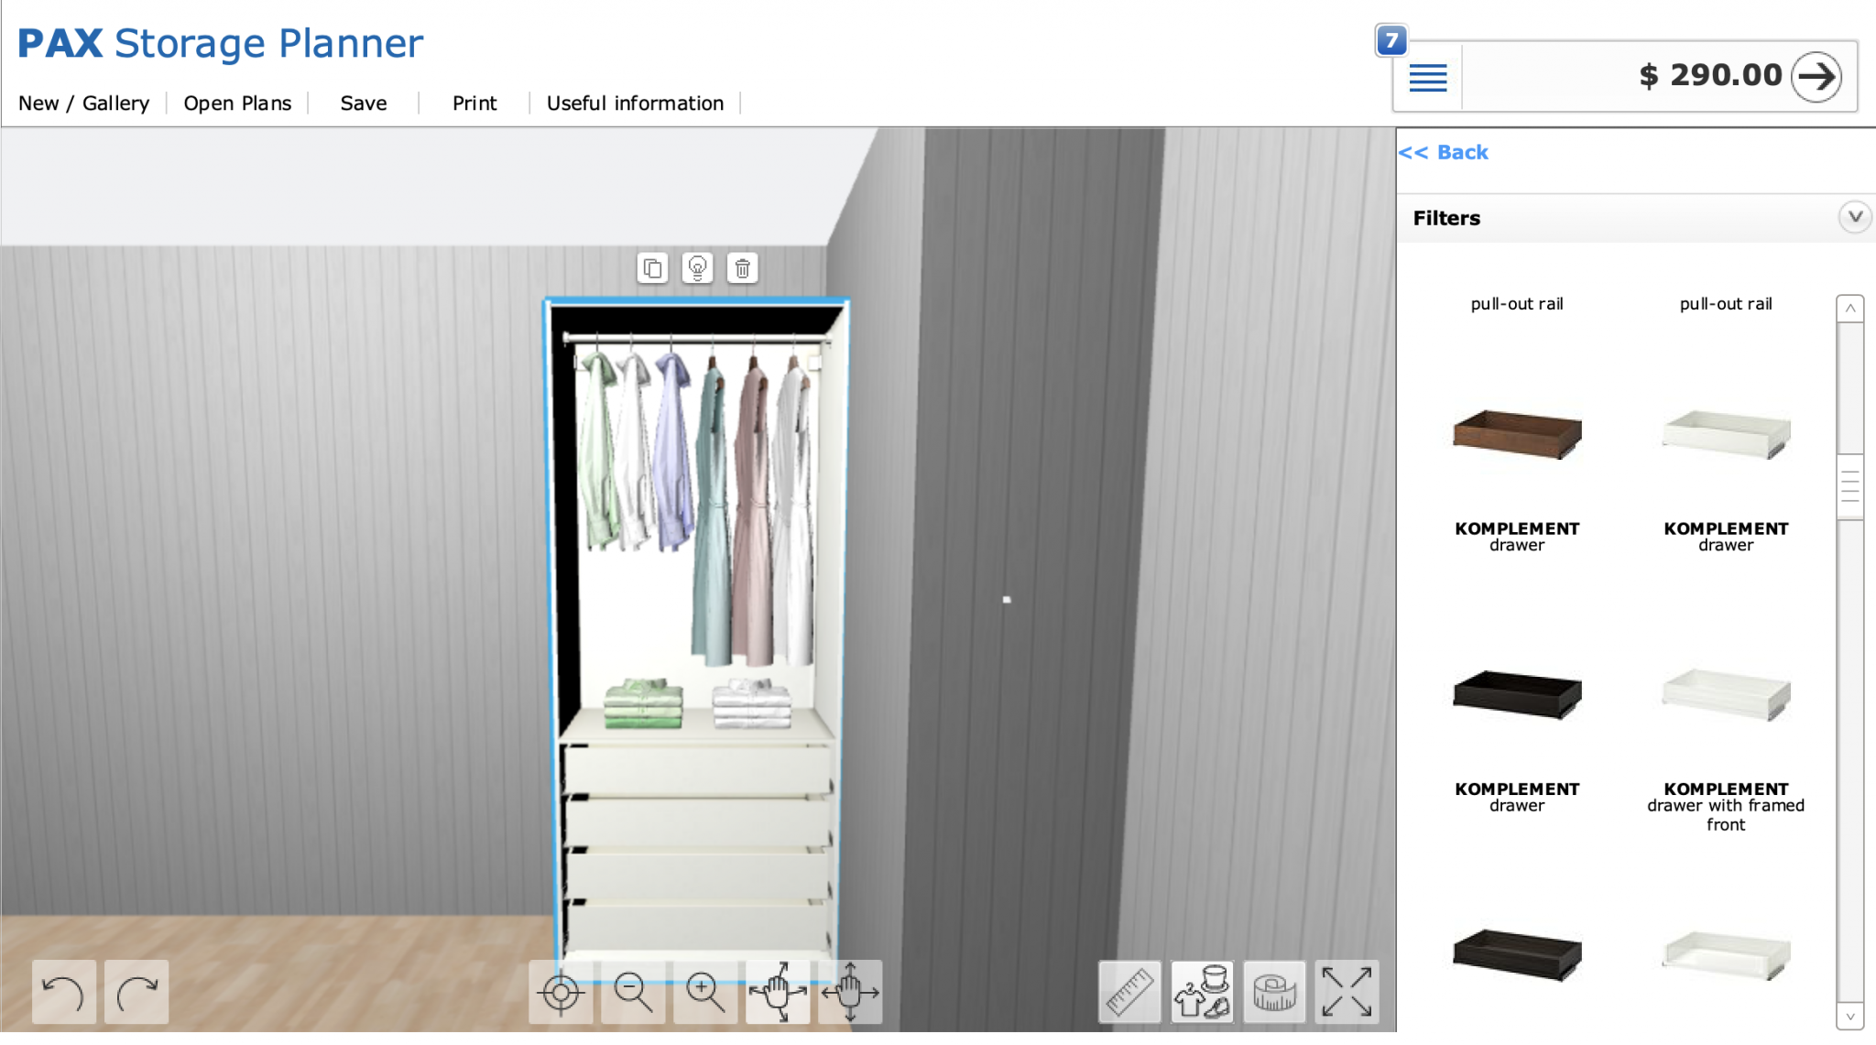Click the delete/trash icon on wardrobe
Viewport: 1876px width, 1045px height.
coord(742,267)
